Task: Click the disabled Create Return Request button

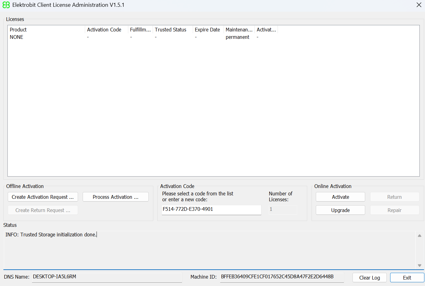Action: point(43,210)
